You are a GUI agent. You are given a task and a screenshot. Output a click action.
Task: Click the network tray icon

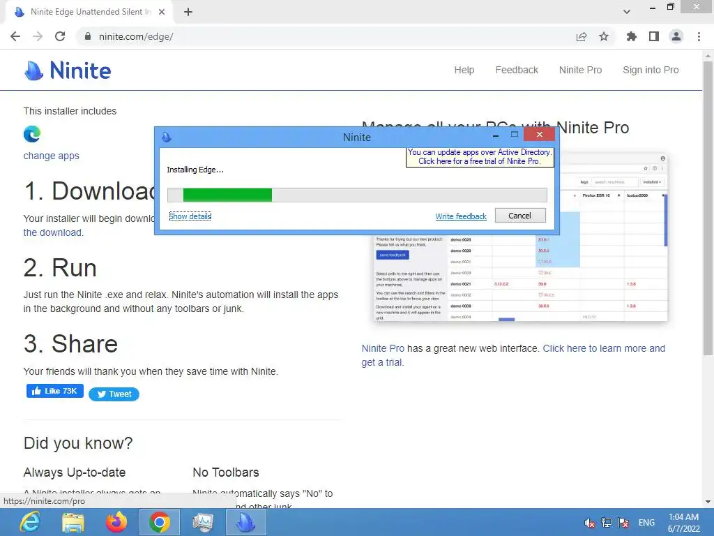pos(606,523)
